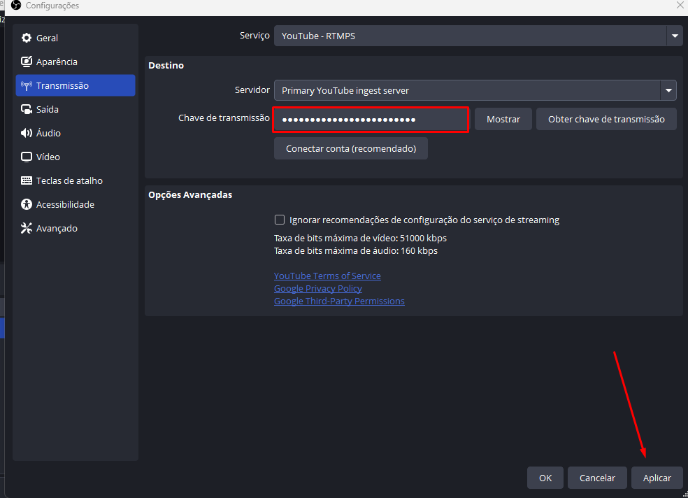Click the Destino heading
Screen dimensions: 688x498
point(166,65)
